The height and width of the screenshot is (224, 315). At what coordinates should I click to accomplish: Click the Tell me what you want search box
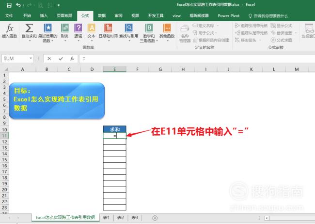point(268,16)
